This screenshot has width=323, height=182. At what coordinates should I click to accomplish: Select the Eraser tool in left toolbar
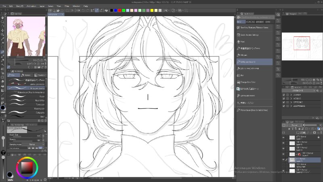(x=2, y=82)
